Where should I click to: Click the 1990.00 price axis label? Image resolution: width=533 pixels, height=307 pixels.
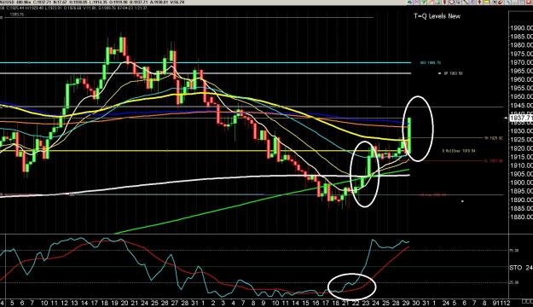pyautogui.click(x=521, y=28)
